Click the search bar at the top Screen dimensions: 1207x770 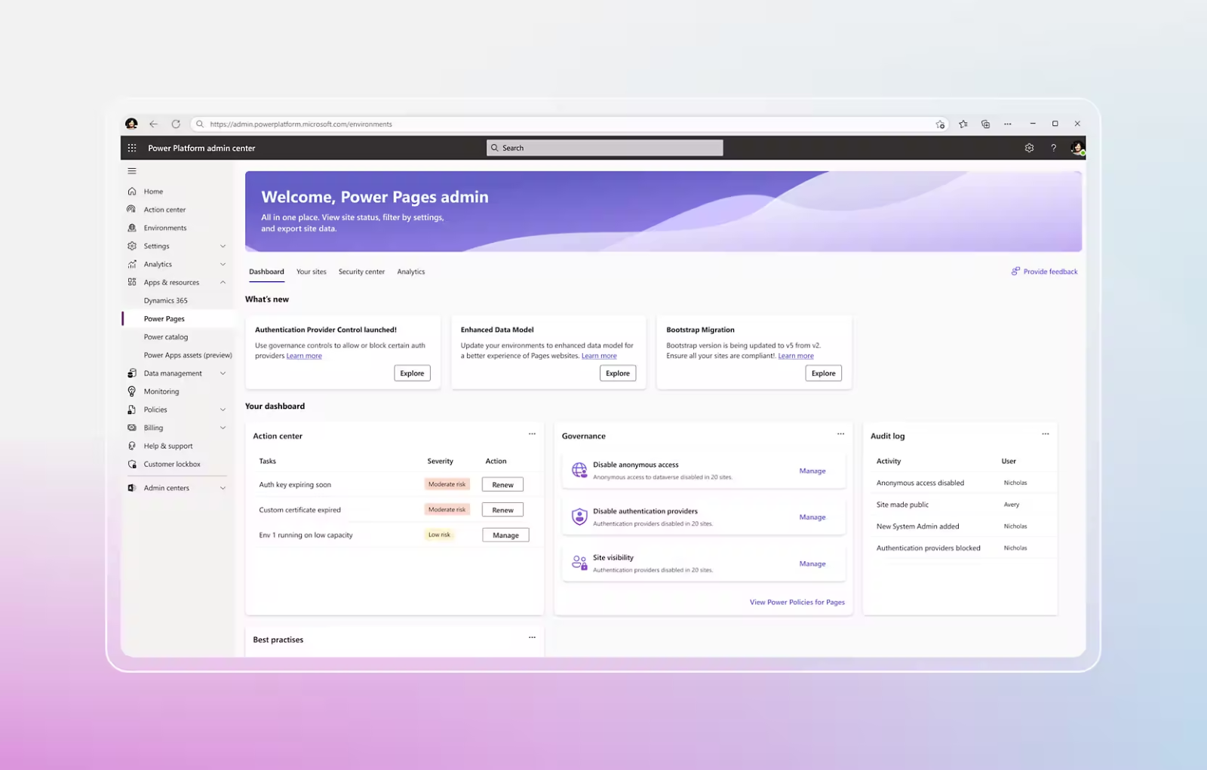[603, 148]
